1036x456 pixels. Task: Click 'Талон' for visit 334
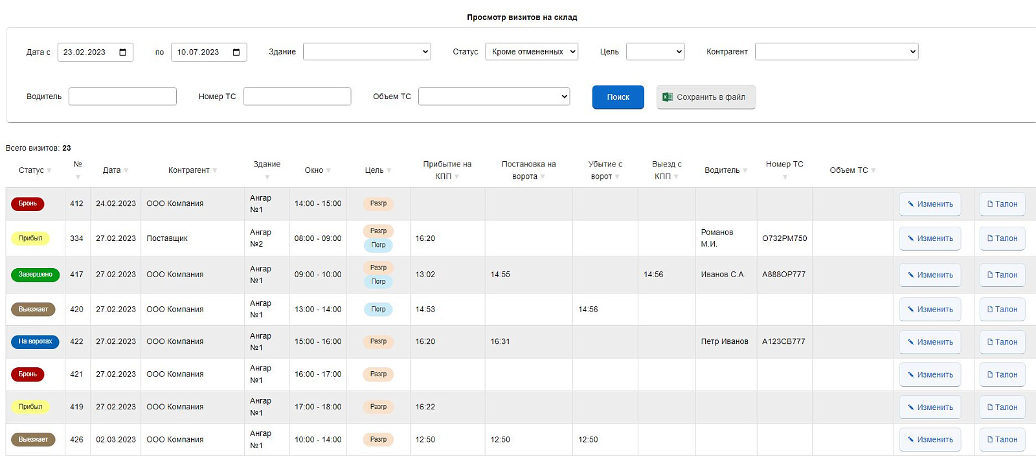pyautogui.click(x=1002, y=238)
